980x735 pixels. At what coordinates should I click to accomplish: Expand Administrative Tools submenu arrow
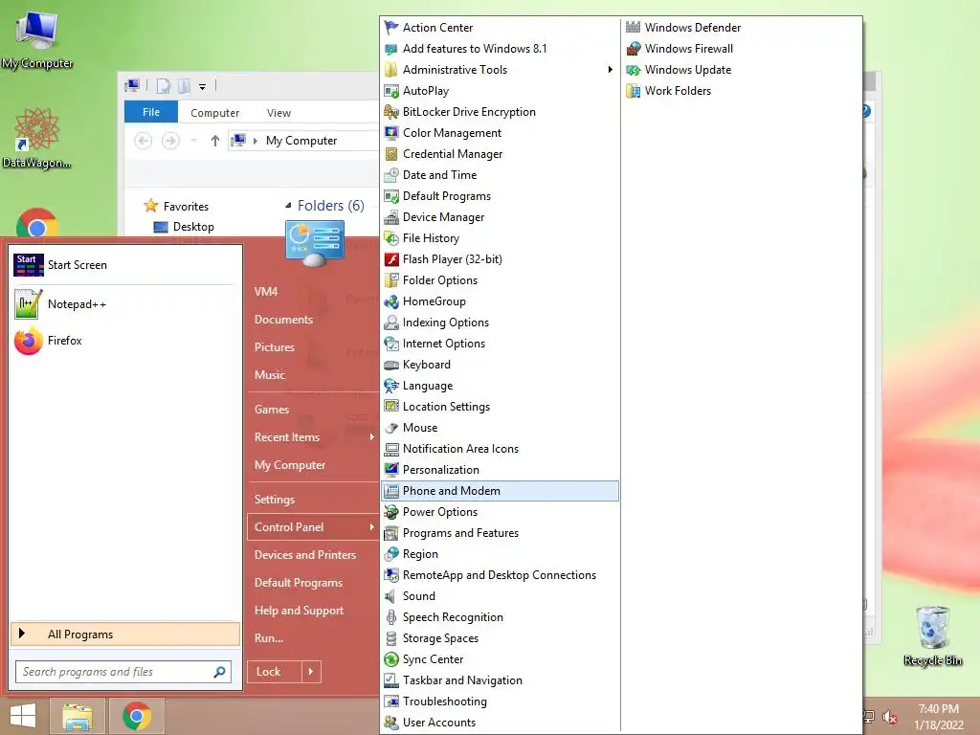(x=610, y=69)
